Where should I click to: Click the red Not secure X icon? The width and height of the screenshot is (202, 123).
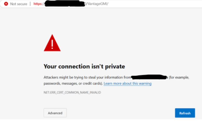click(x=6, y=4)
